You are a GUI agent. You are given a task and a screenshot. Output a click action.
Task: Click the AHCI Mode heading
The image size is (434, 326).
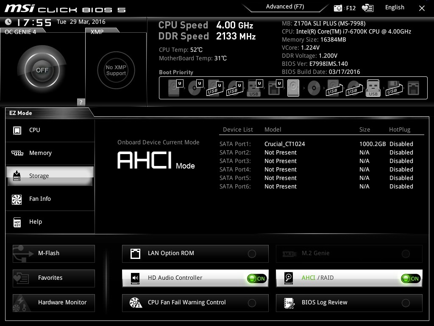[156, 160]
